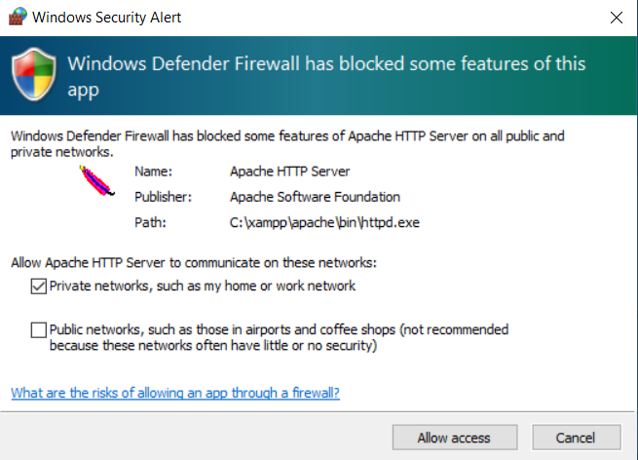Enable the Public networks checkbox
The width and height of the screenshot is (638, 460).
39,329
